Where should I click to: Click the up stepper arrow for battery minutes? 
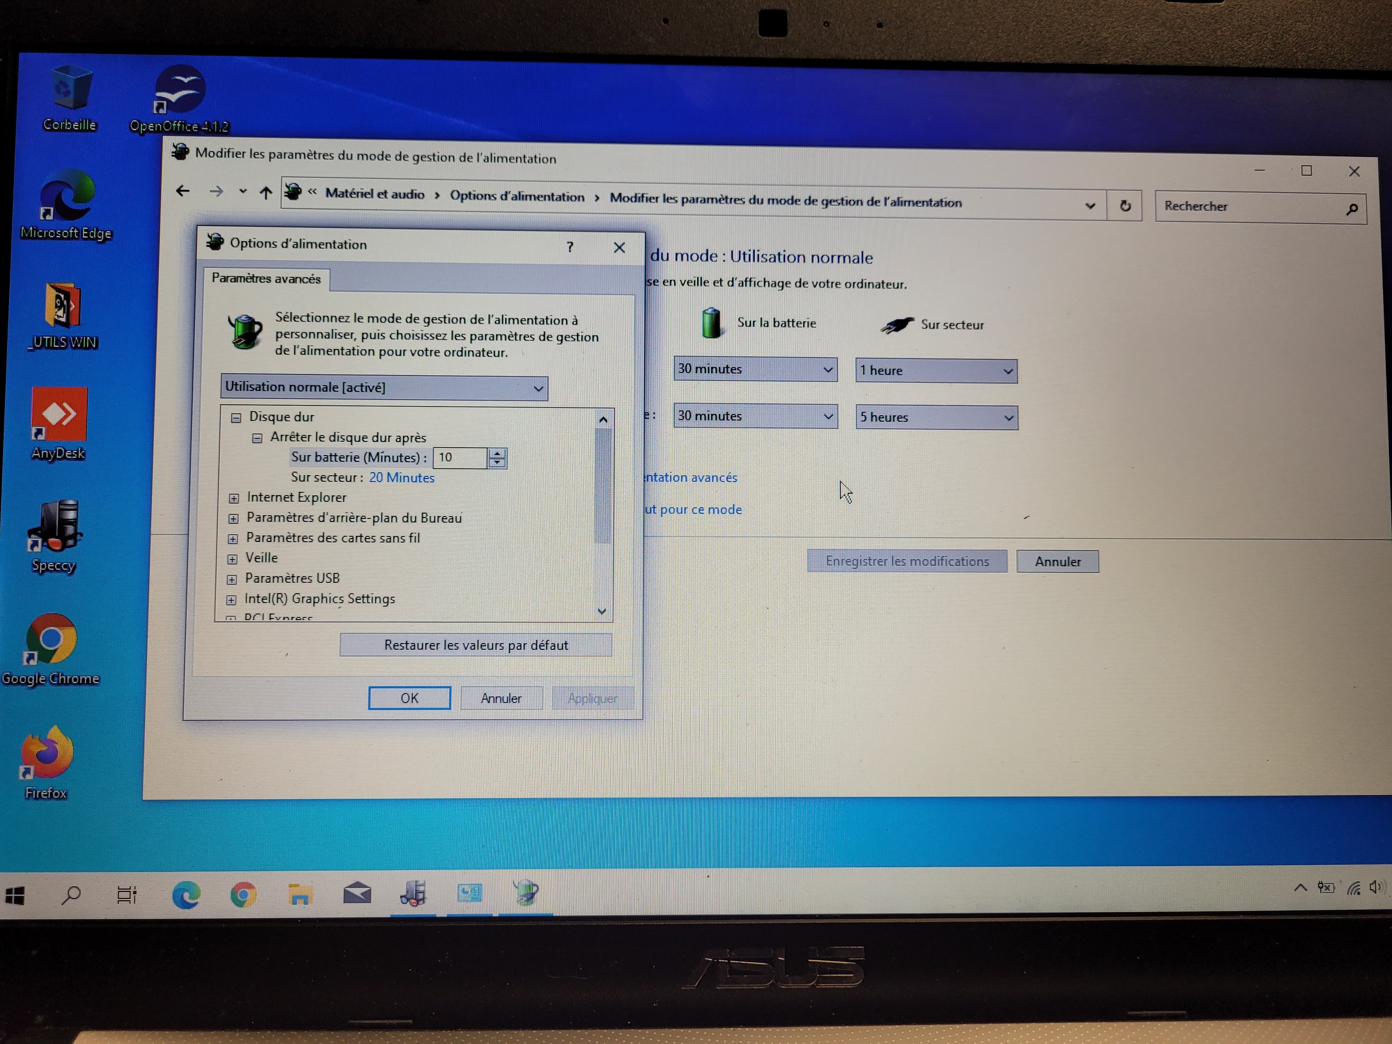(x=496, y=453)
